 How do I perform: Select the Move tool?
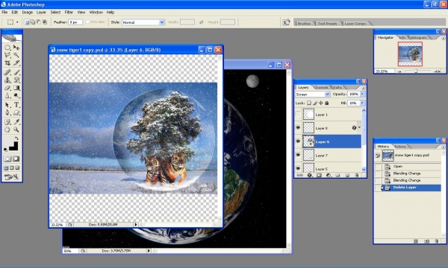point(16,48)
